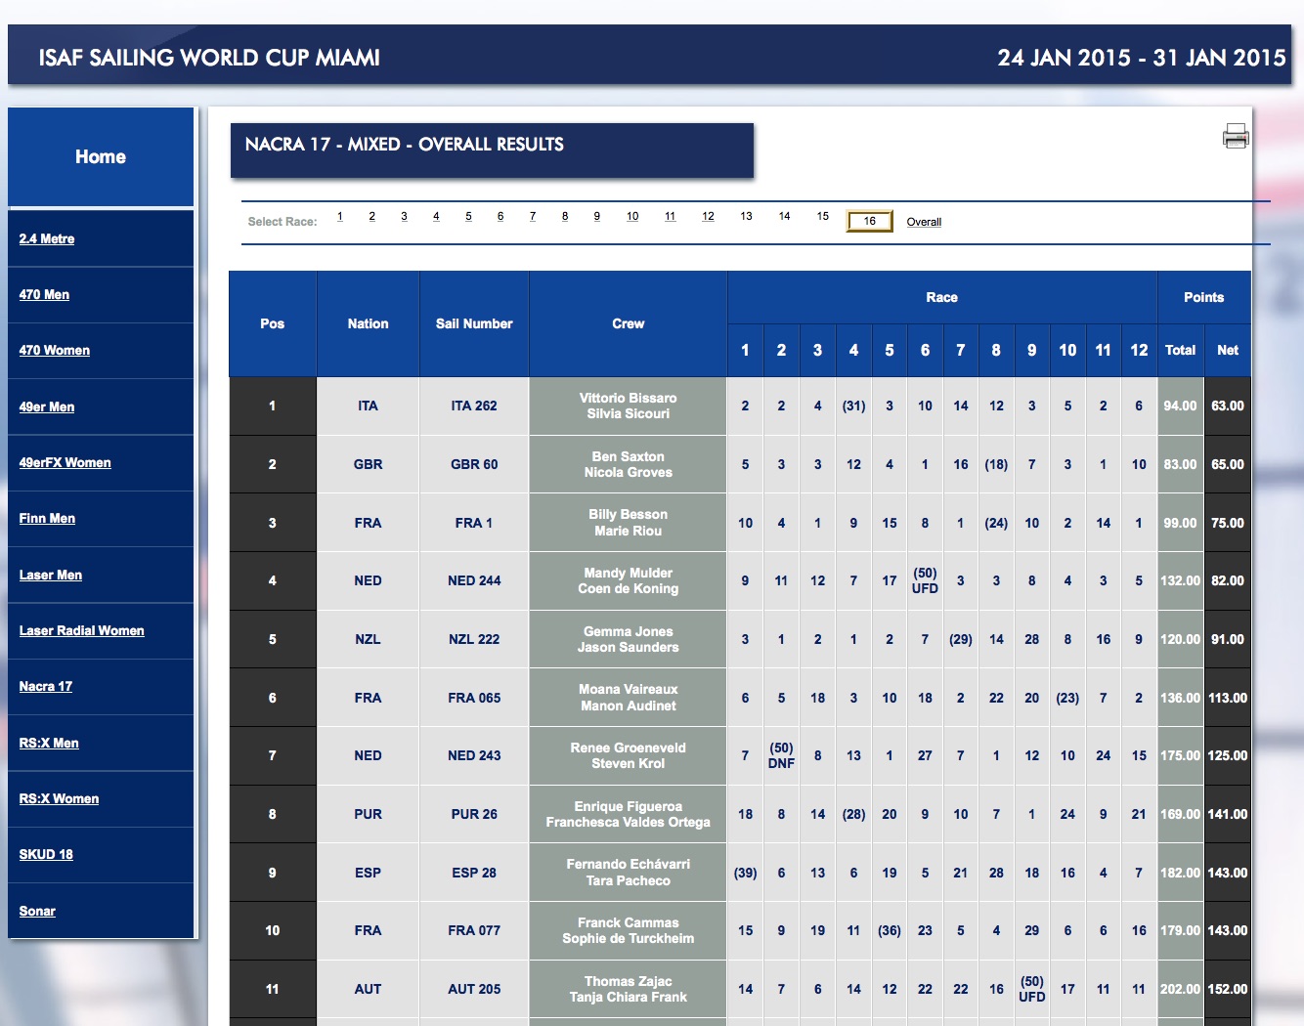Viewport: 1304px width, 1026px height.
Task: Click the Crew column header
Action: (629, 323)
